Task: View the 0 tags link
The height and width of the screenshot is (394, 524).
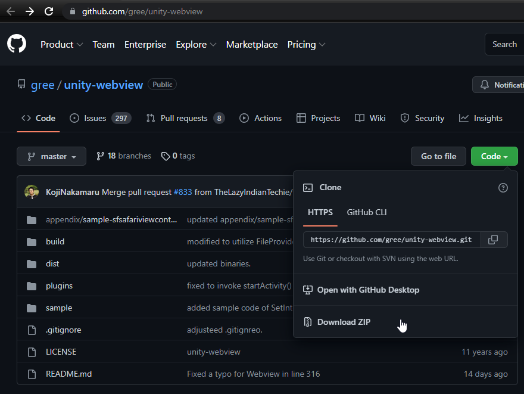Action: click(178, 156)
